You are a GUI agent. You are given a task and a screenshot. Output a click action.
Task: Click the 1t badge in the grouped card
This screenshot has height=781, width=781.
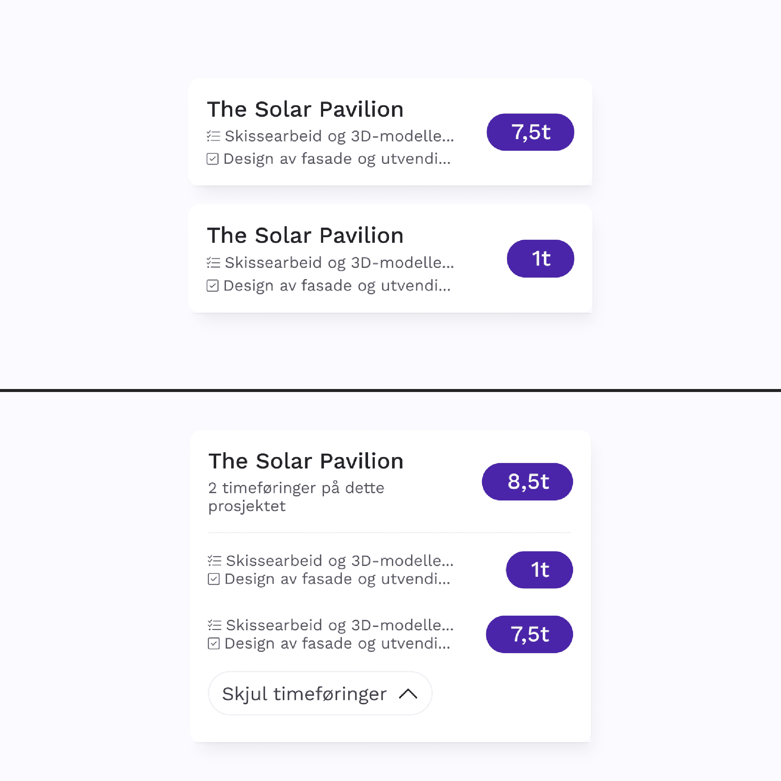pos(539,570)
